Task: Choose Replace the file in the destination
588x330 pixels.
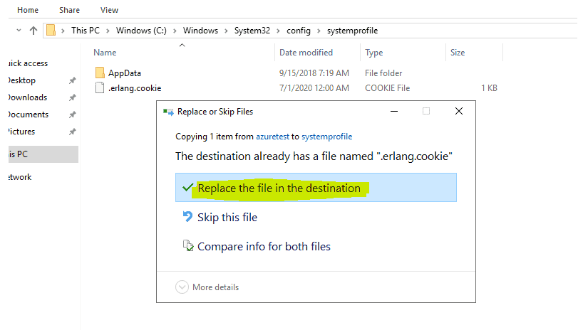Action: point(279,188)
